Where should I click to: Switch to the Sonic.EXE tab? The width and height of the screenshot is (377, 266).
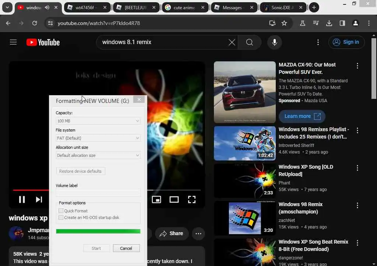(x=283, y=7)
